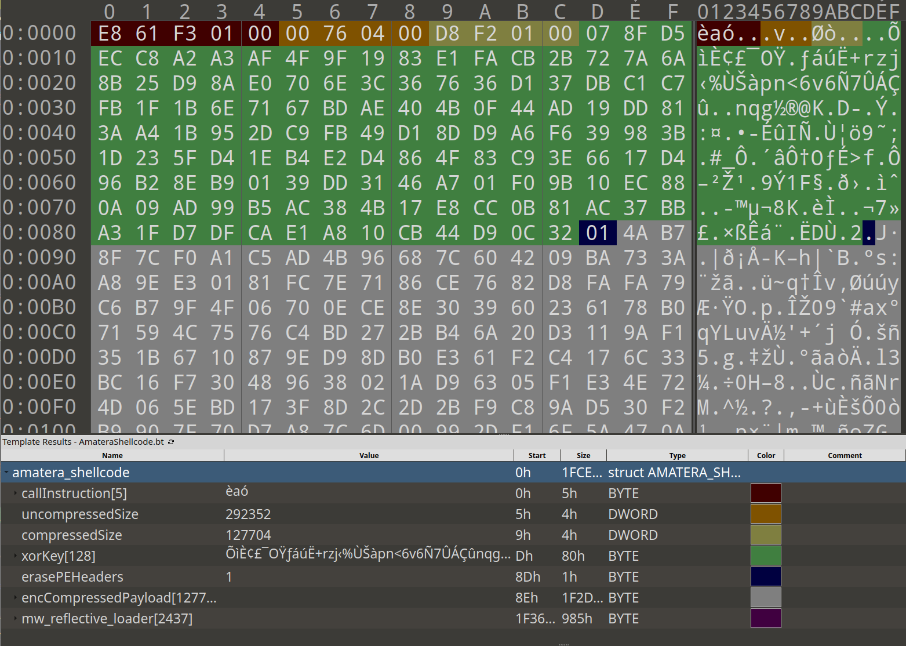Viewport: 906px width, 646px height.
Task: Select first hex byte E8 in row 0:0000
Action: click(110, 34)
